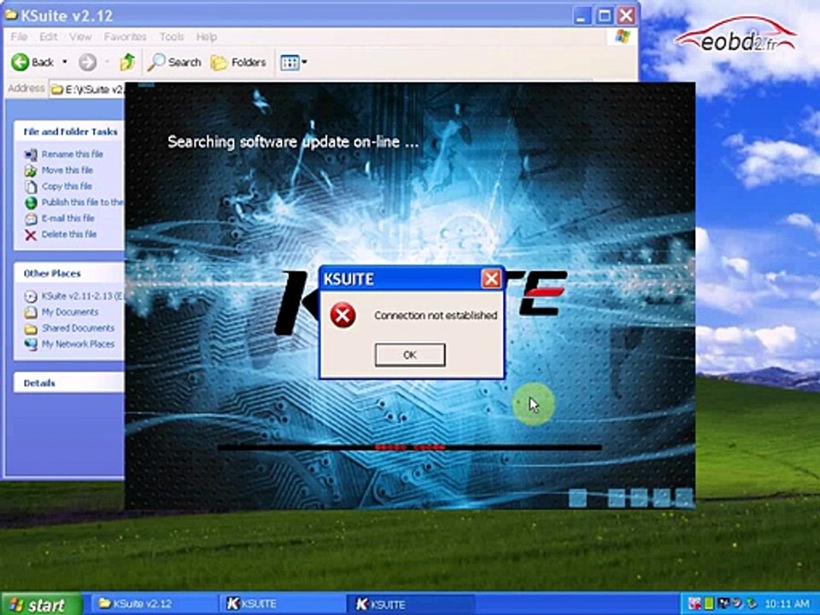Open My Documents in Other Places
820x615 pixels.
coord(70,312)
